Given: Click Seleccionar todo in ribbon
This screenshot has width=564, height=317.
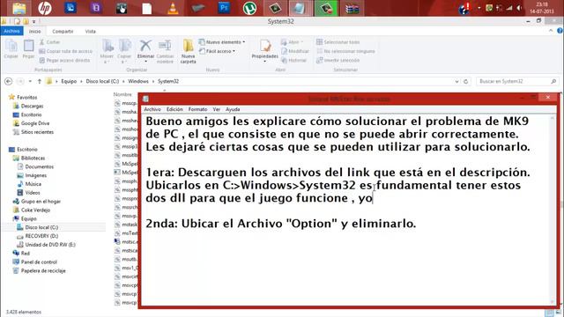Looking at the screenshot, I should click(338, 42).
